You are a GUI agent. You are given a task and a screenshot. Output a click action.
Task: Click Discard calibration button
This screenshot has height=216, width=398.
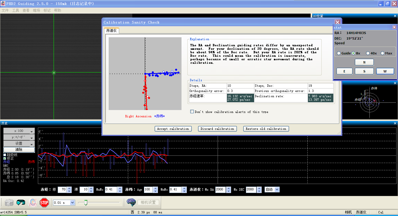(x=217, y=129)
